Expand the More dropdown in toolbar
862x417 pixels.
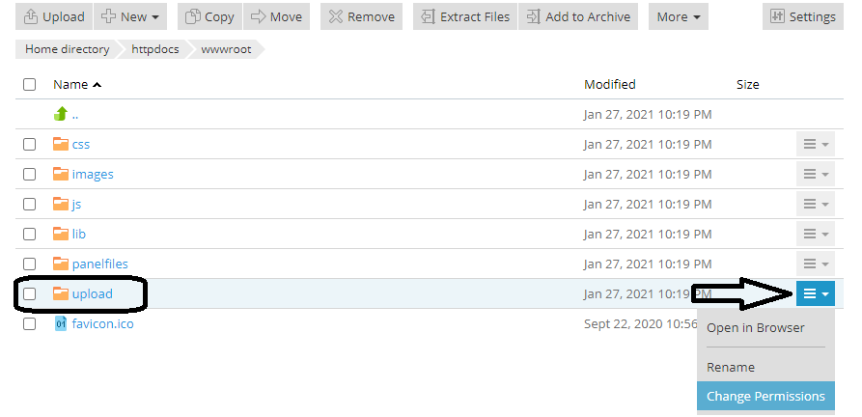point(679,17)
